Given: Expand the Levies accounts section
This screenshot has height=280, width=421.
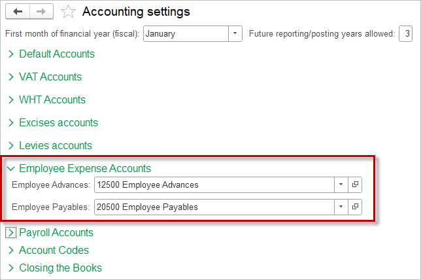Looking at the screenshot, I should tap(50, 145).
